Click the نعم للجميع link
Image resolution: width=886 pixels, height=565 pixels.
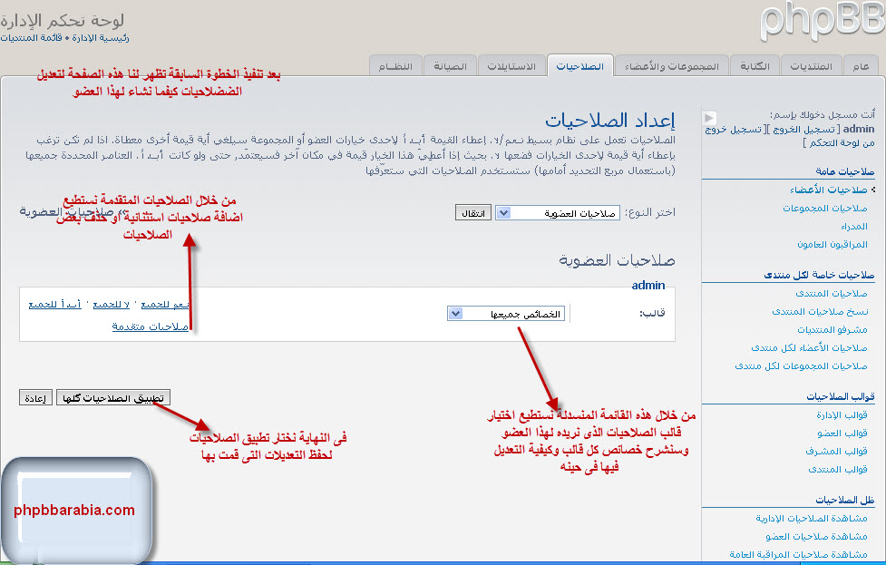click(164, 304)
